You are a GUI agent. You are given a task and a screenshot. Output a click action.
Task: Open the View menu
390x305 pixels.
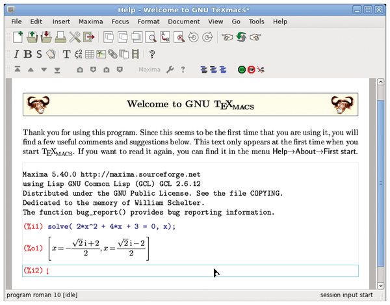click(x=216, y=21)
